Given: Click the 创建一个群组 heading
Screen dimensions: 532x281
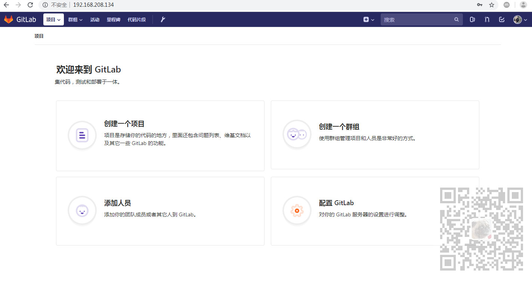Looking at the screenshot, I should tap(339, 127).
